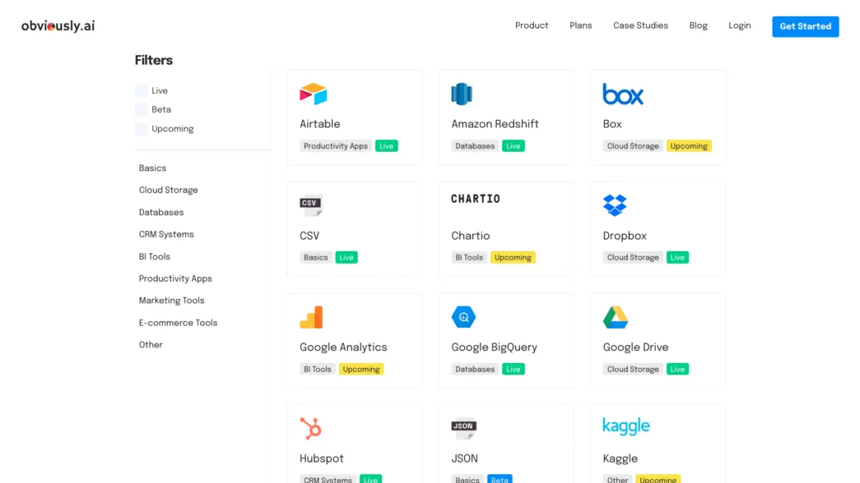Viewport: 860px width, 483px height.
Task: Click Productivity Apps tag on Airtable card
Action: coord(336,146)
